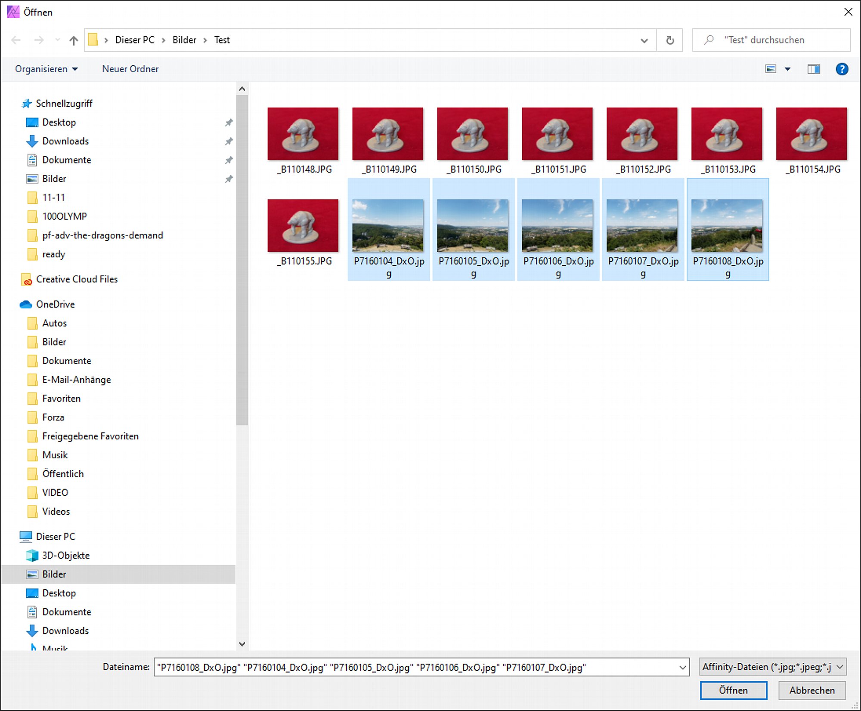Select the _B110150.JPG thumbnail
The width and height of the screenshot is (861, 711).
tap(472, 141)
